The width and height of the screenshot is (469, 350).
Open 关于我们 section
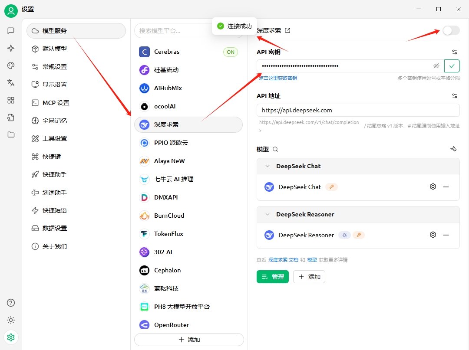[x=76, y=246]
